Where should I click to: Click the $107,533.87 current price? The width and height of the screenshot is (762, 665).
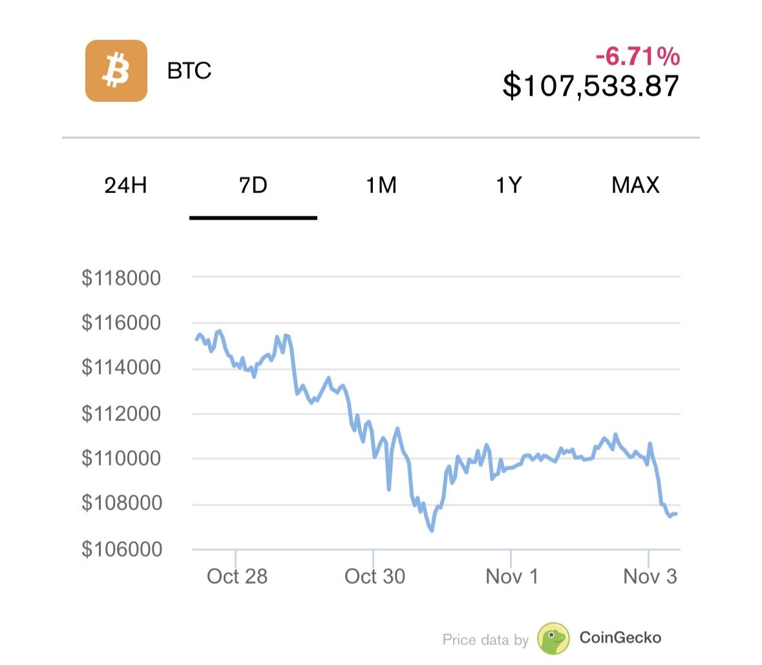(x=591, y=86)
